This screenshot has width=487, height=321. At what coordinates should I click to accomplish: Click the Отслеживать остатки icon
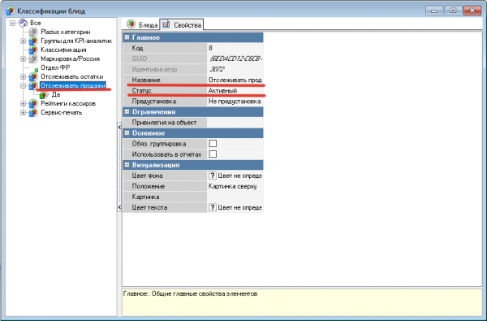point(33,76)
